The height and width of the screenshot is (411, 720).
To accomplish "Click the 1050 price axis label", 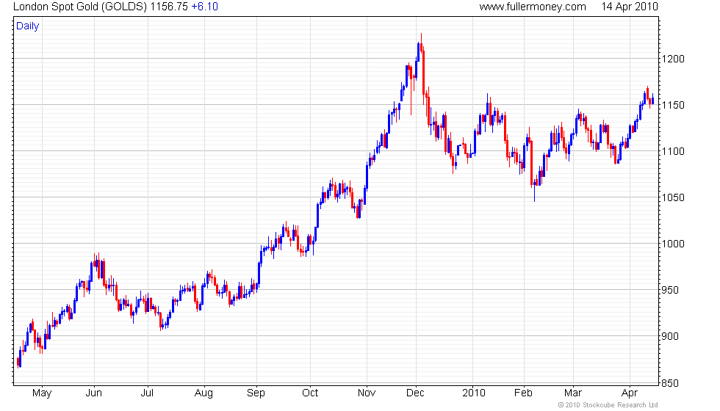I will tap(673, 197).
